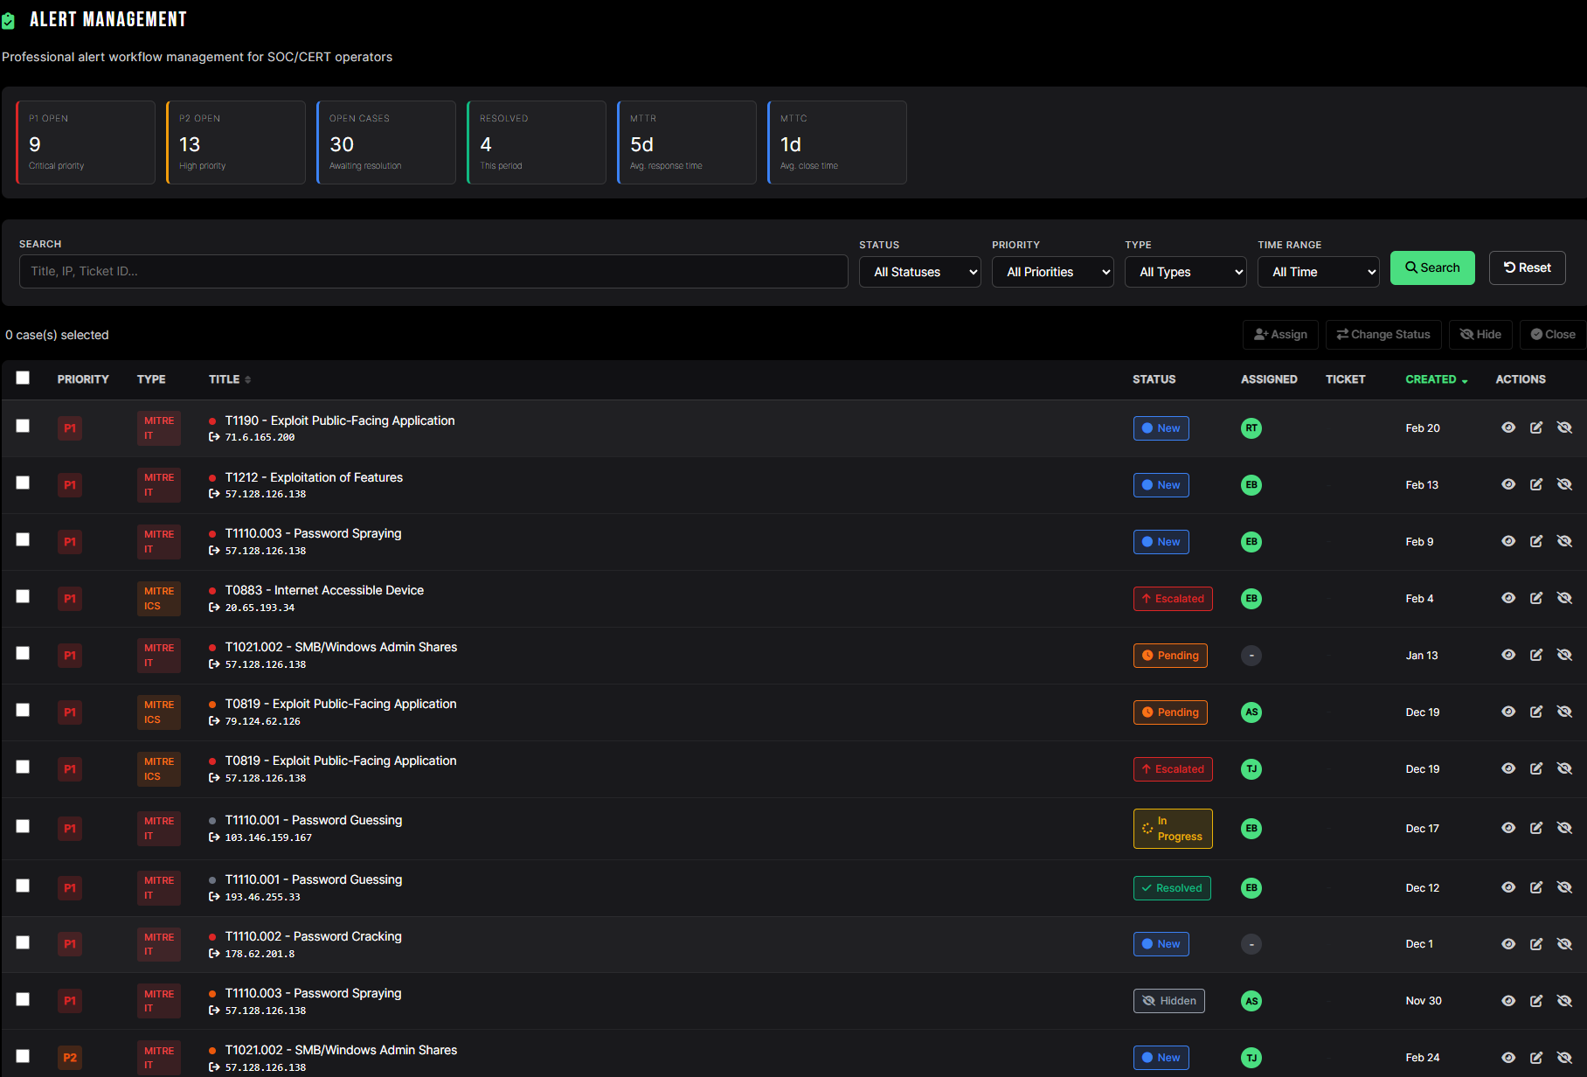The height and width of the screenshot is (1077, 1587).
Task: Click the In Progress status badge on Password Guessing
Action: pos(1172,828)
